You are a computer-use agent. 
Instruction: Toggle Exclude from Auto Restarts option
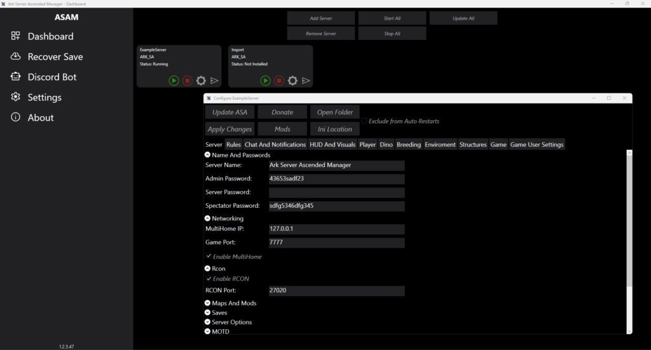[x=364, y=121]
